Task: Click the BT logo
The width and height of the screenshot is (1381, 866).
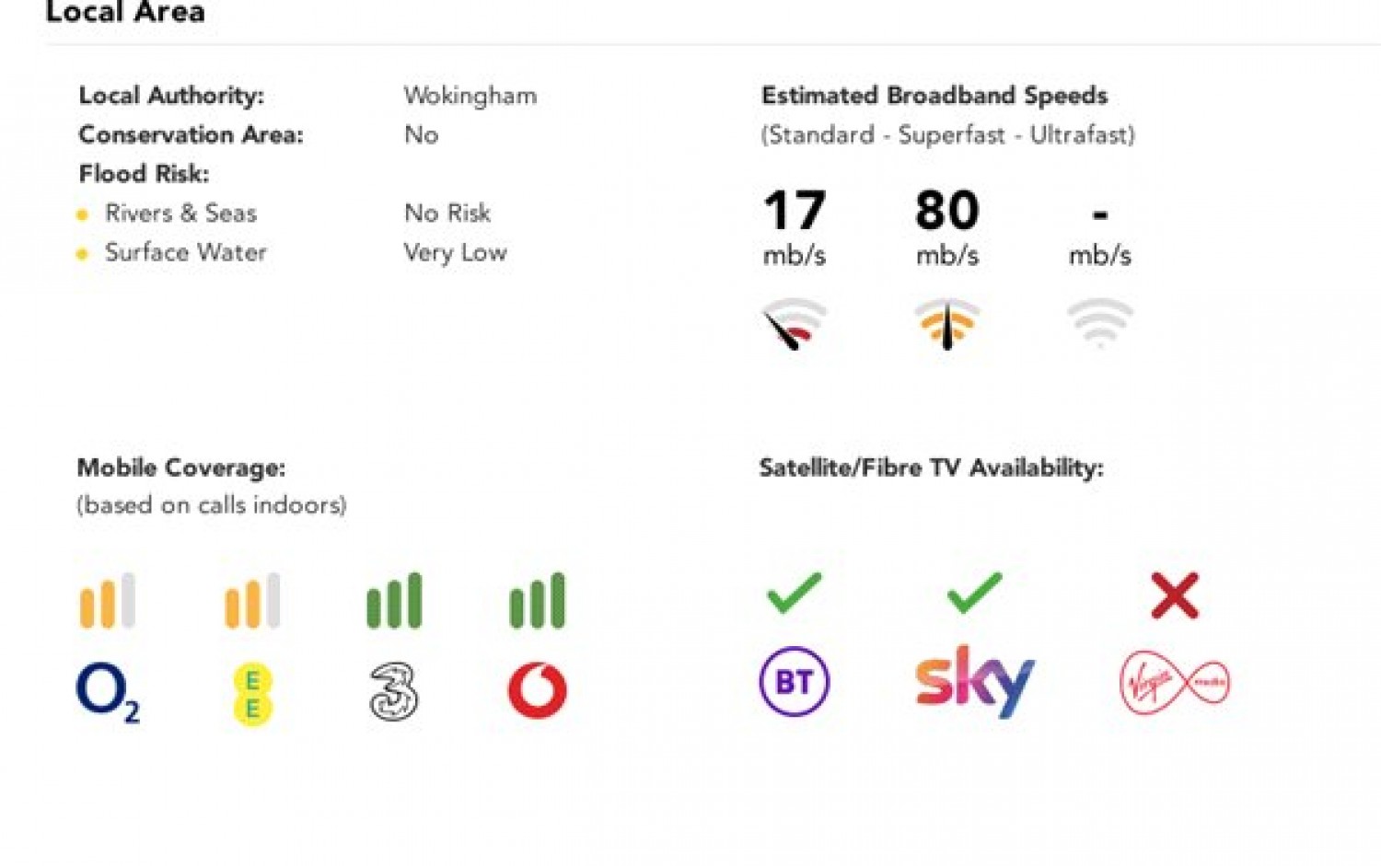Action: tap(795, 682)
